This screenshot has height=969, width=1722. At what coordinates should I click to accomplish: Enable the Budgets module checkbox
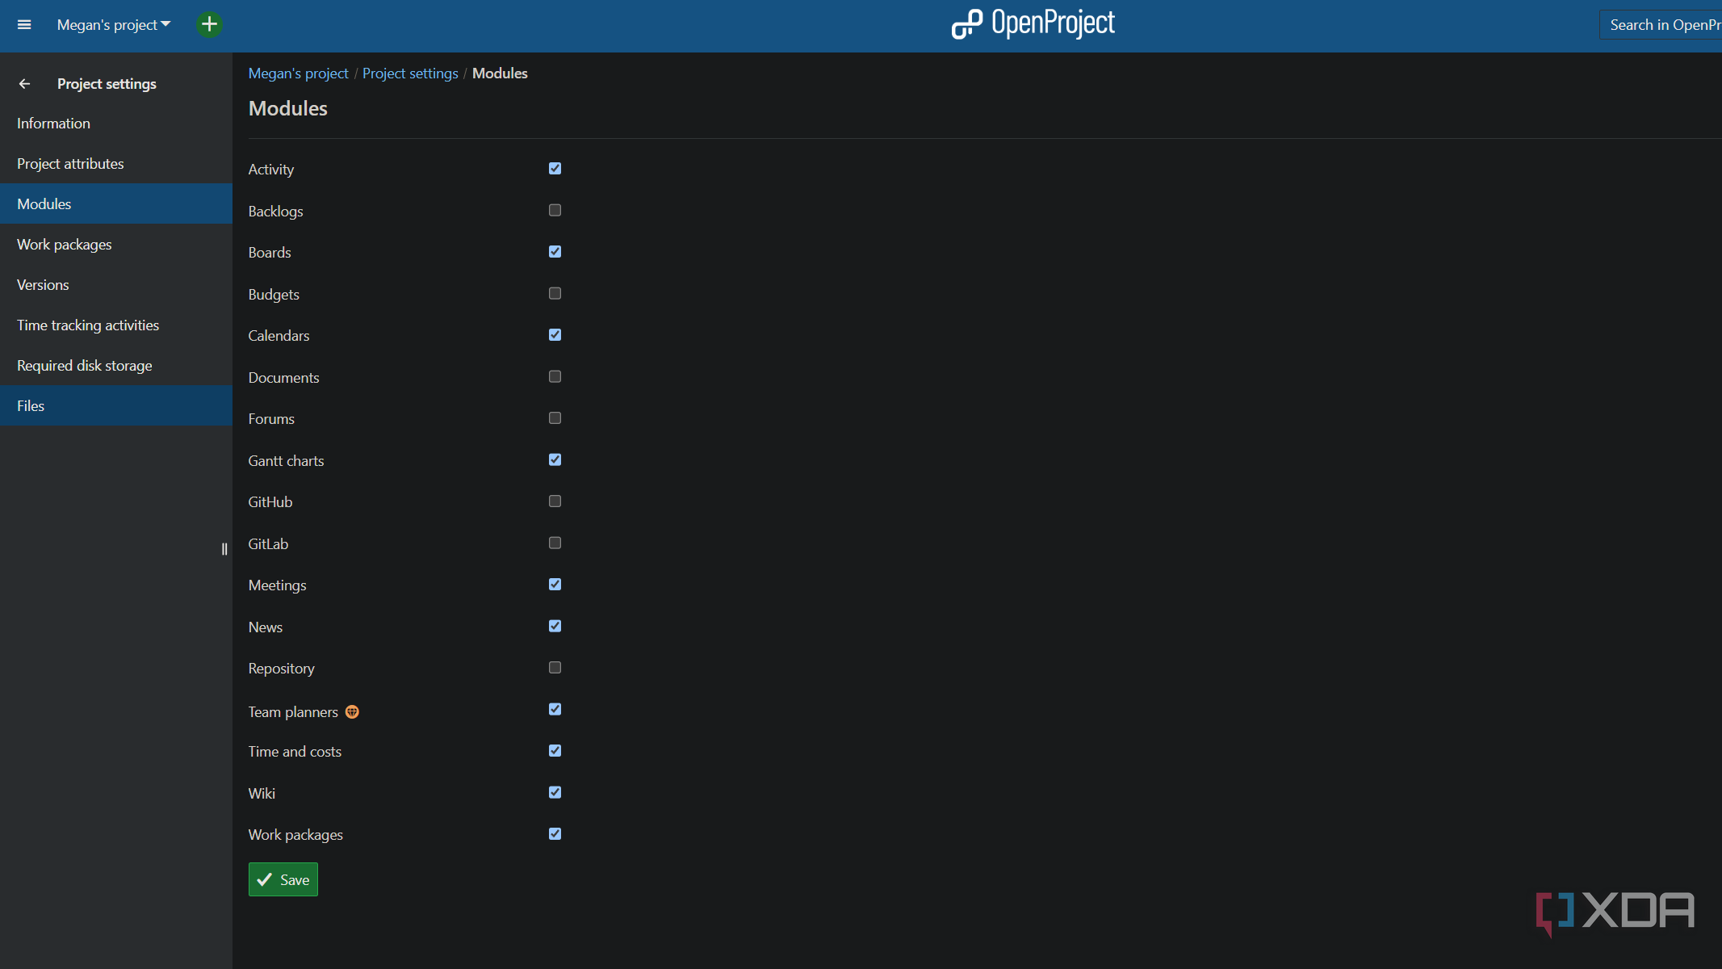pos(555,293)
